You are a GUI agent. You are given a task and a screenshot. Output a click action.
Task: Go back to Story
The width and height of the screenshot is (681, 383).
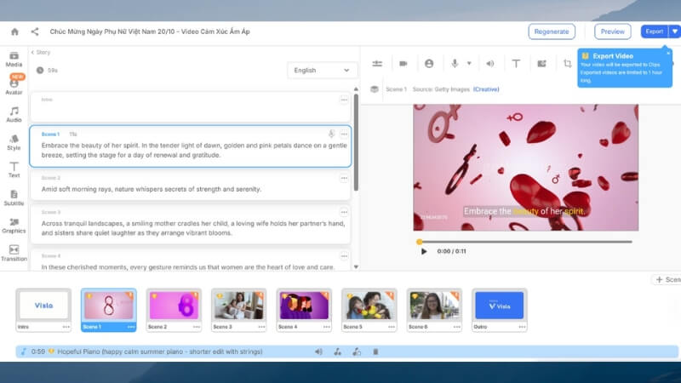(x=41, y=52)
